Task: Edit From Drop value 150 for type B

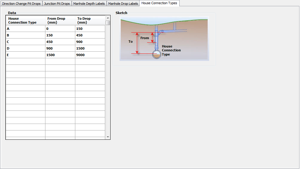Action: [60, 35]
